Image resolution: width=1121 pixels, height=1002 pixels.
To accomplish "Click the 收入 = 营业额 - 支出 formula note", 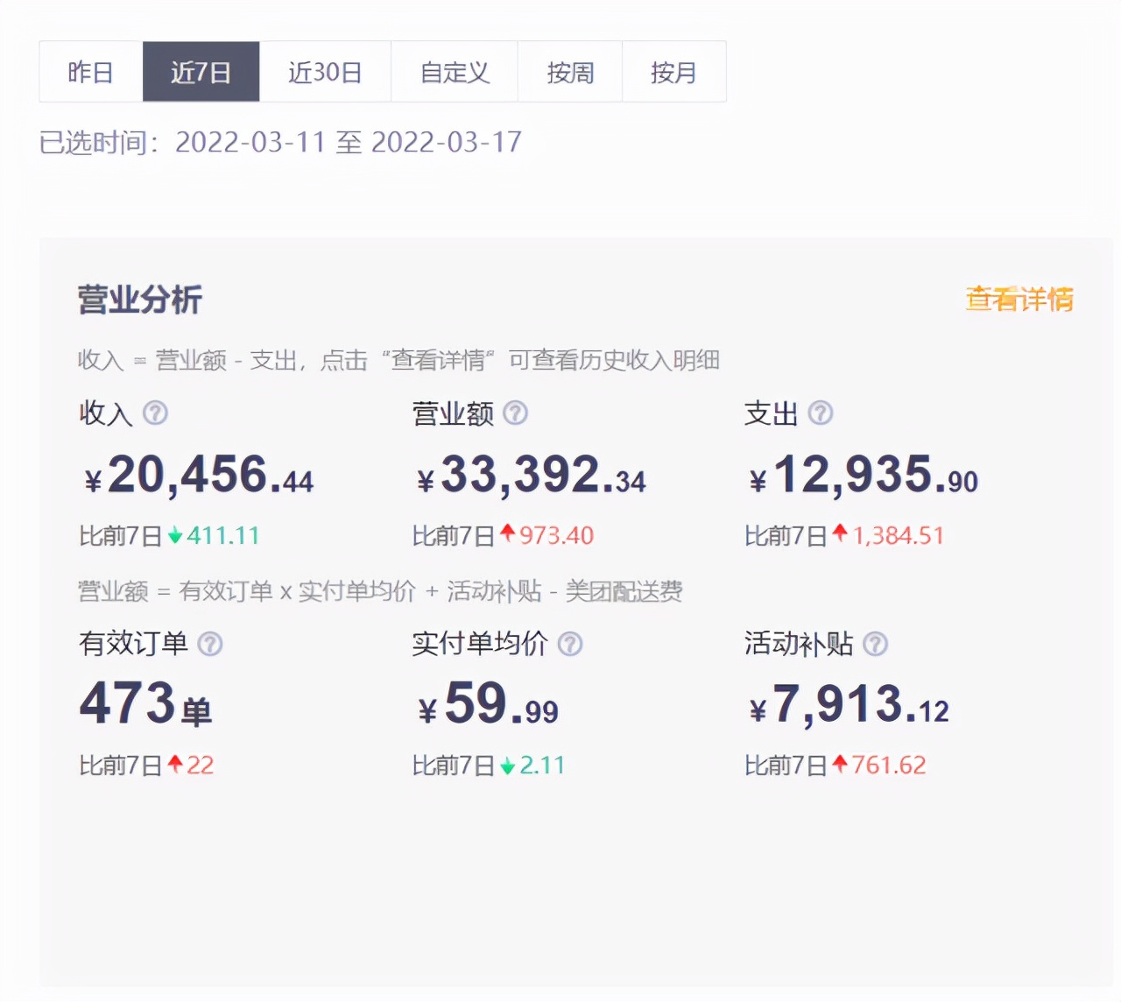I will (398, 360).
